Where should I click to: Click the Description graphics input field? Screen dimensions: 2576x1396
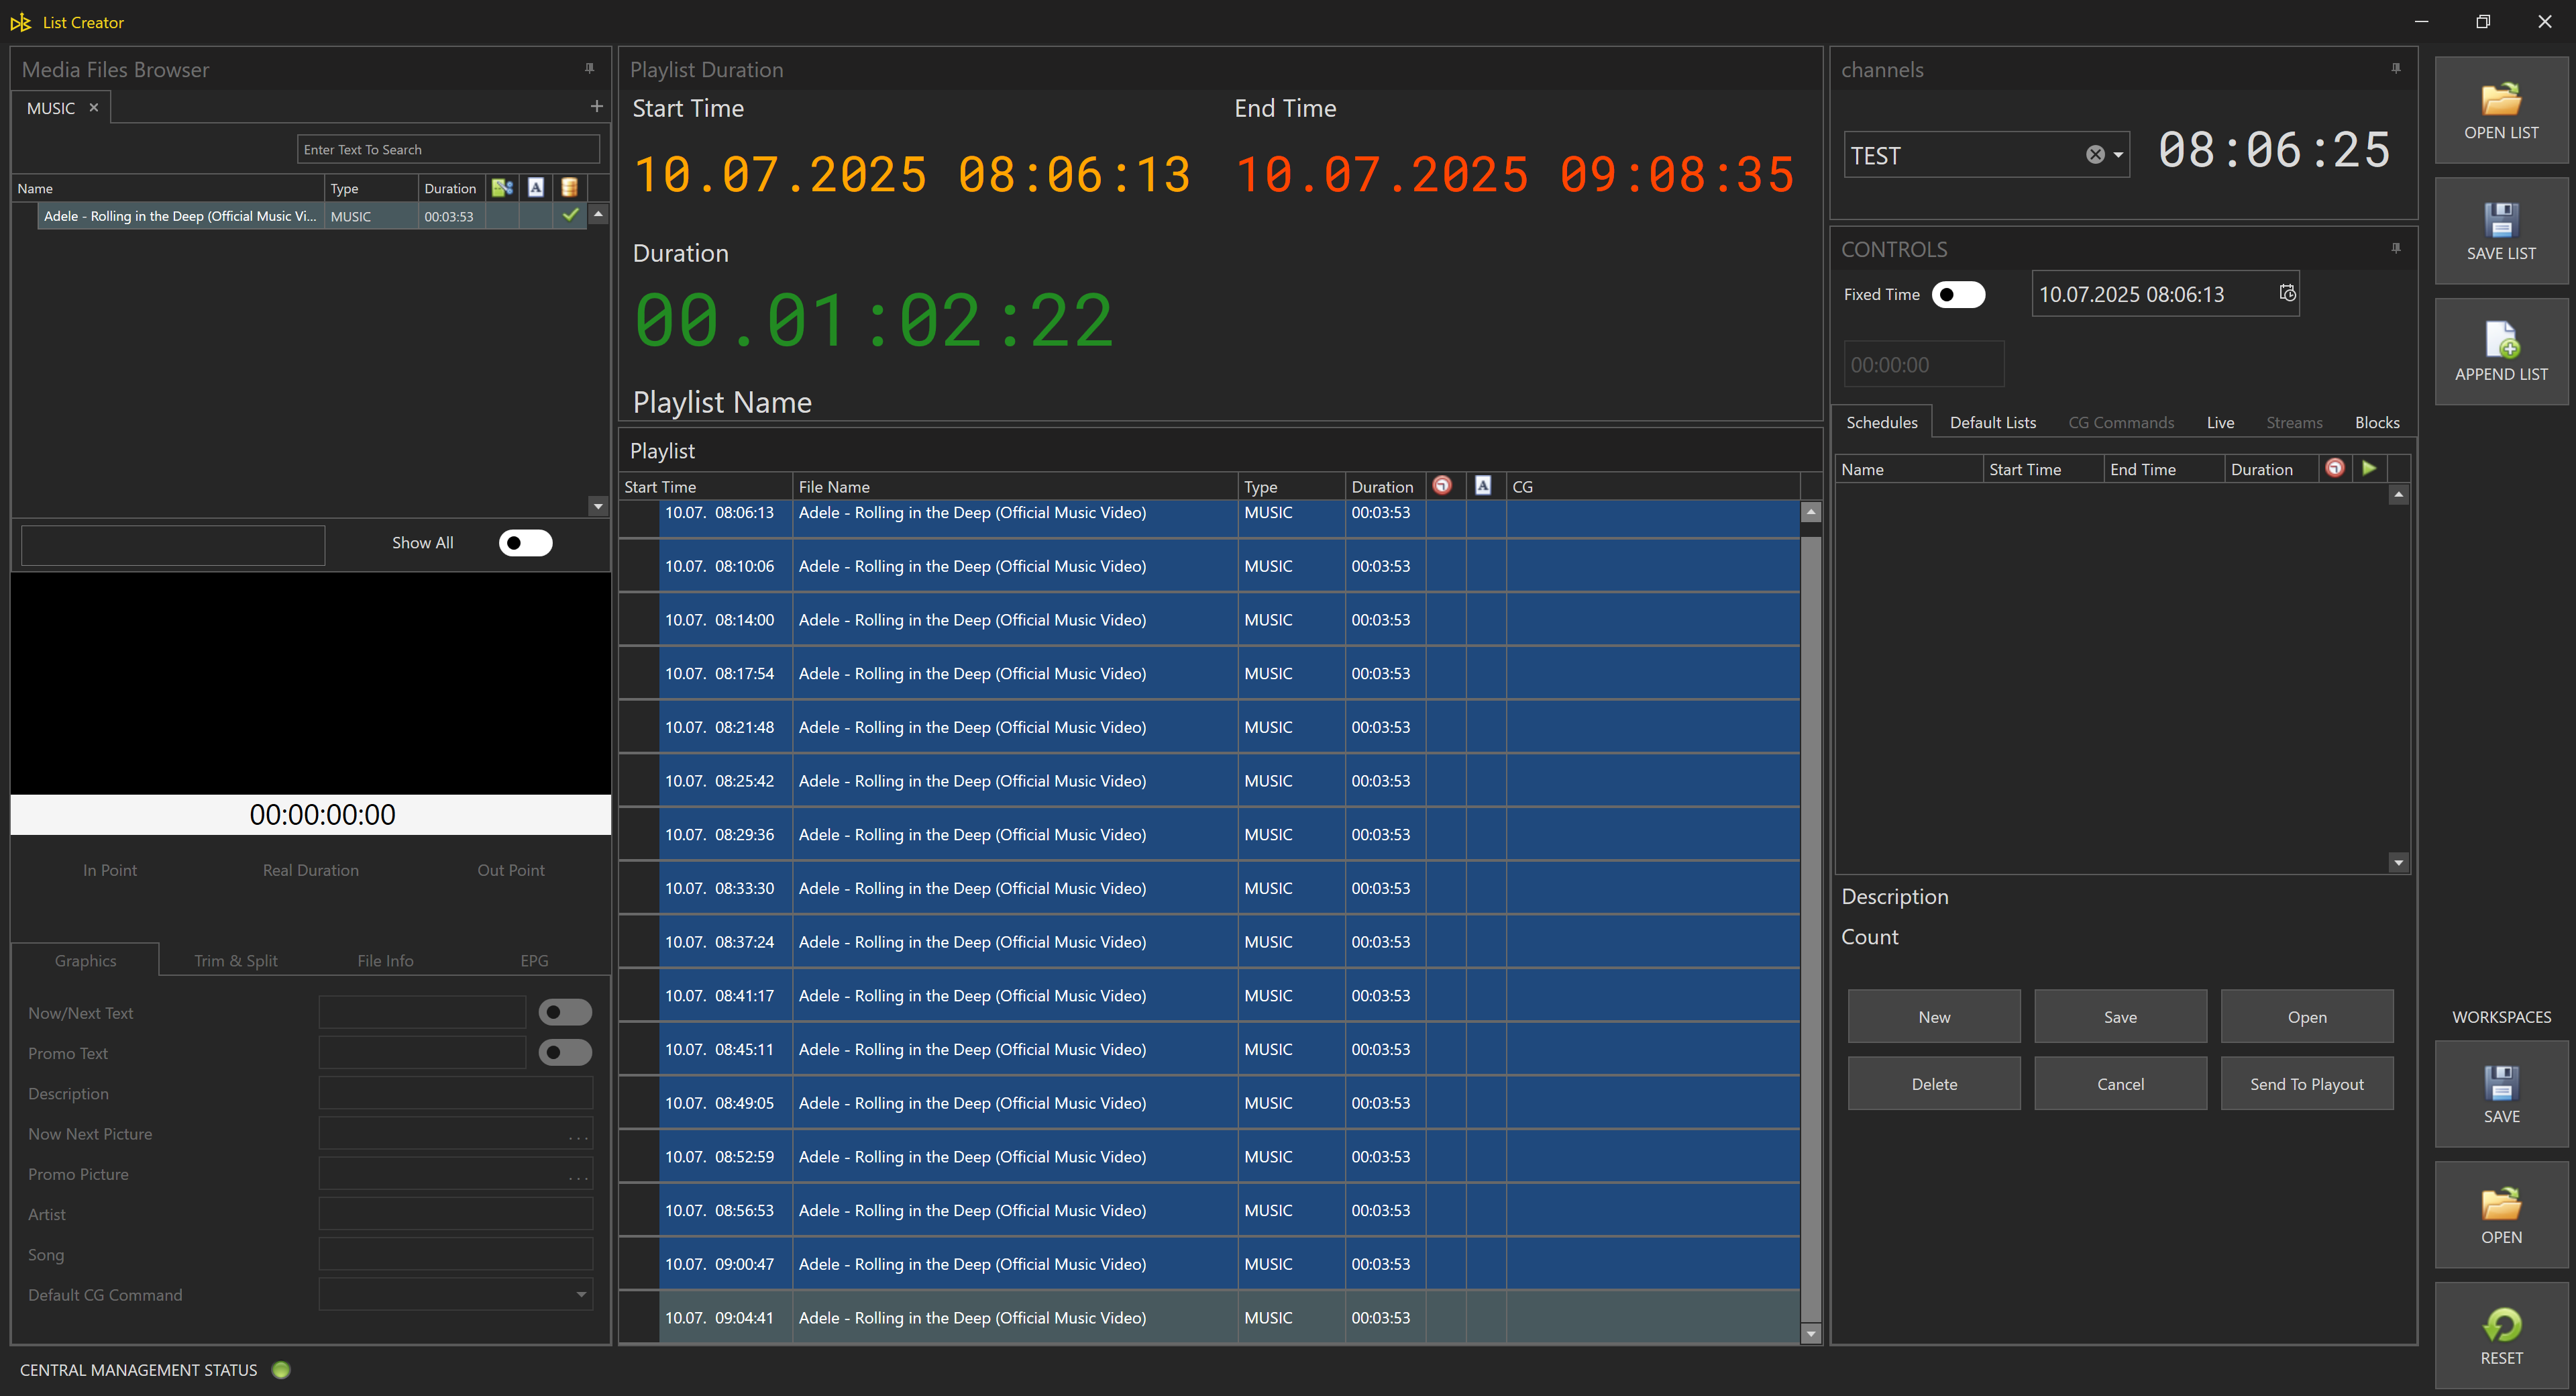[455, 1093]
